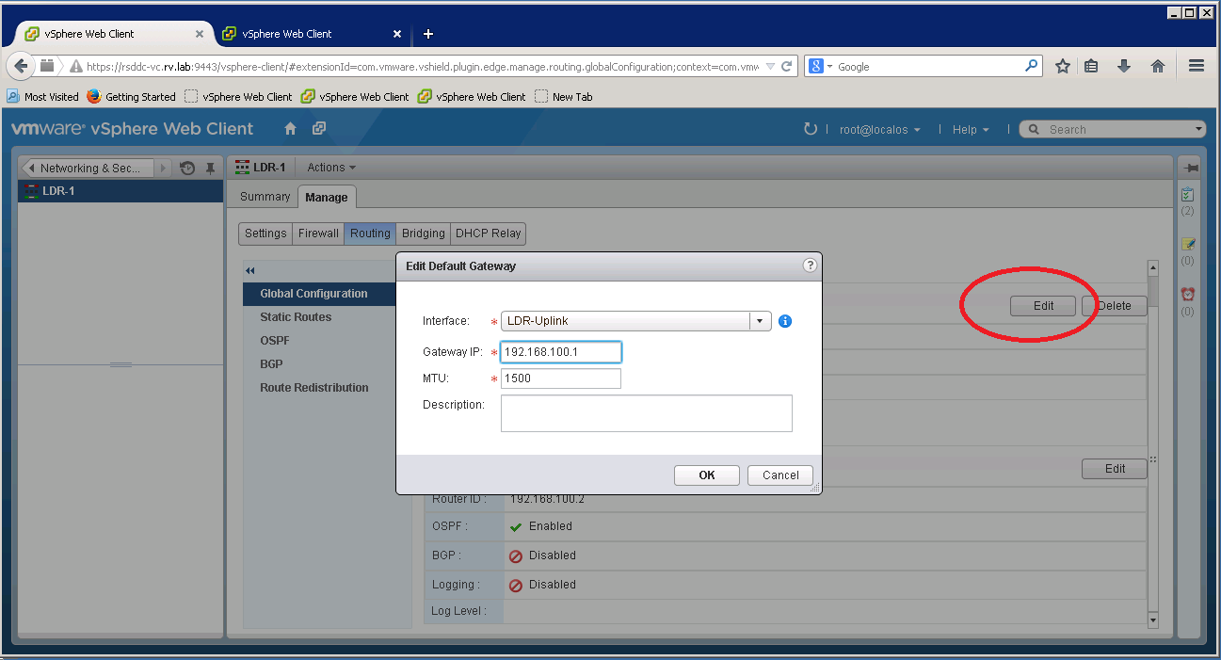Click the navigator history icon
1221x660 pixels.
(x=187, y=169)
